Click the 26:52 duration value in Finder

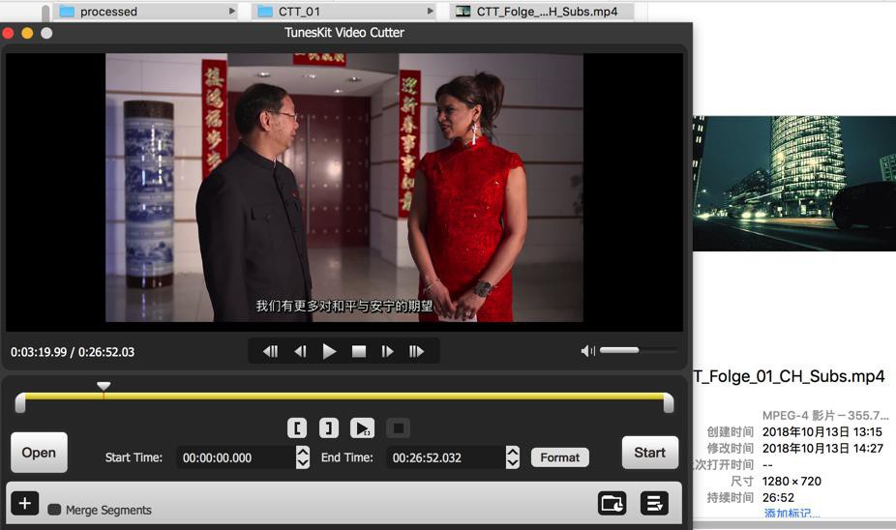point(778,497)
